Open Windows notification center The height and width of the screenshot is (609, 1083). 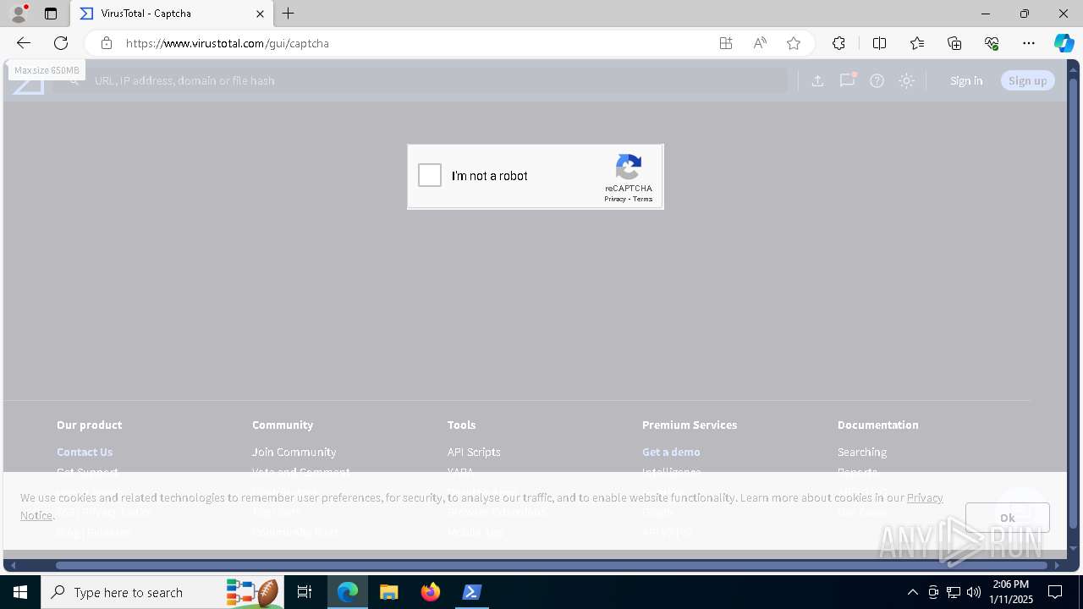(1056, 592)
